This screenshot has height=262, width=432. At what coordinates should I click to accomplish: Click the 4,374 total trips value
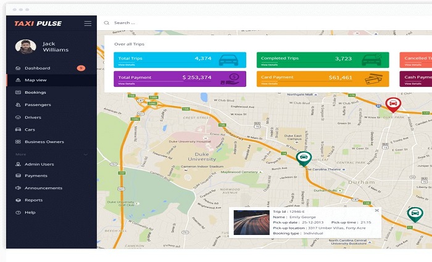pyautogui.click(x=203, y=59)
